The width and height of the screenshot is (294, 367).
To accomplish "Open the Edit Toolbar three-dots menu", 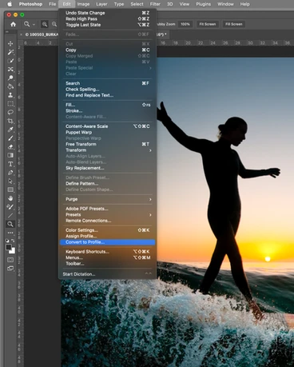I will [x=10, y=233].
